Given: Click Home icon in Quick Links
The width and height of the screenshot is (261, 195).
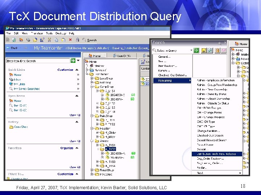Looking at the screenshot, I should (x=11, y=75).
